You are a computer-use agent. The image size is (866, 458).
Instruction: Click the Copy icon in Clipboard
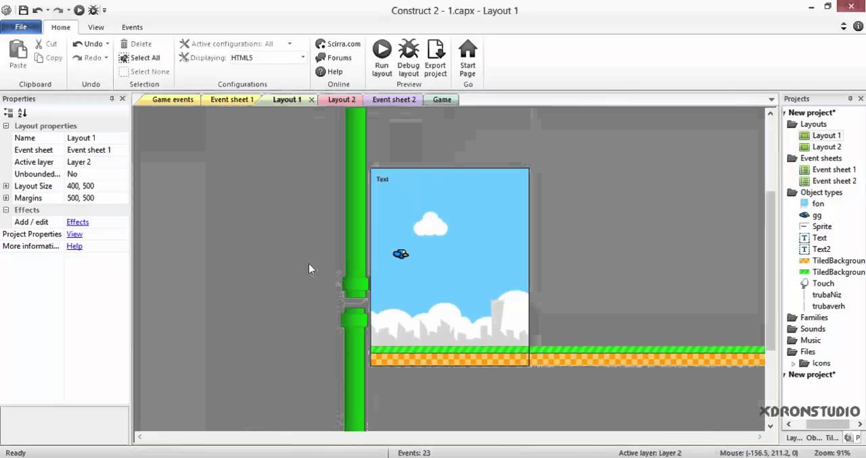(x=39, y=58)
